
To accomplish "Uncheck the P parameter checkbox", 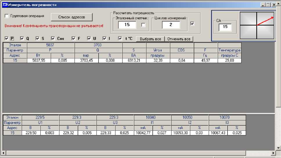I will (7, 38).
